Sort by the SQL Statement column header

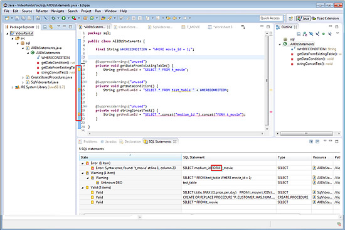(229, 157)
